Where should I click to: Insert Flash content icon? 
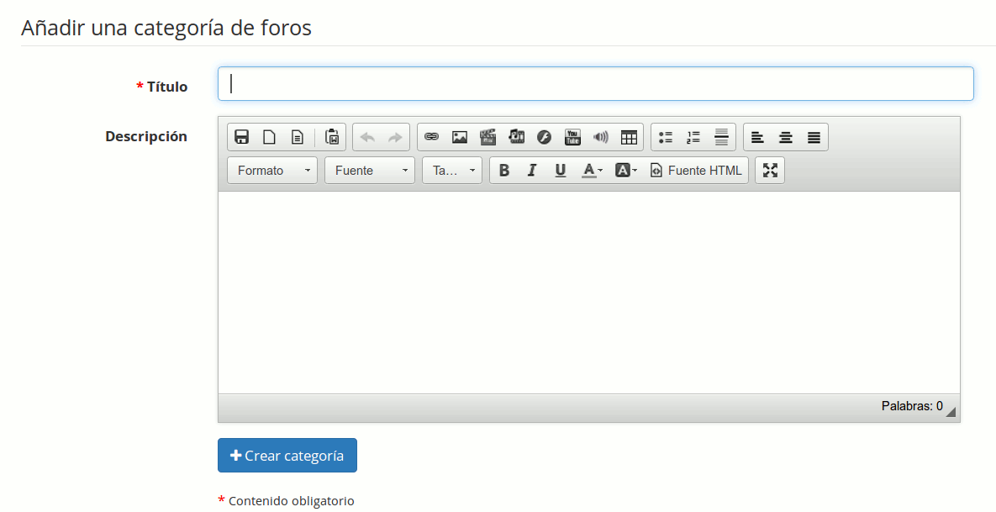(544, 137)
